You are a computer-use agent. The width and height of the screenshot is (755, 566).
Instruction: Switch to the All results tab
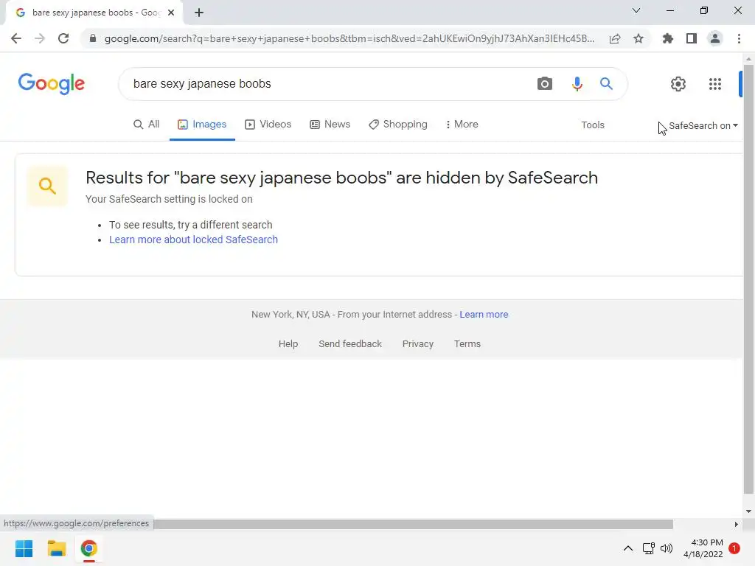coord(147,125)
